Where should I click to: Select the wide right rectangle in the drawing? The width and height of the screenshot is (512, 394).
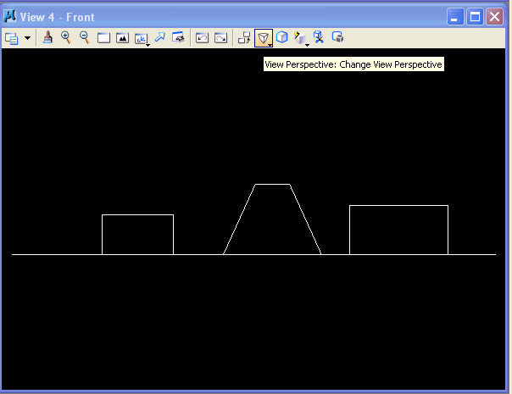(x=398, y=230)
